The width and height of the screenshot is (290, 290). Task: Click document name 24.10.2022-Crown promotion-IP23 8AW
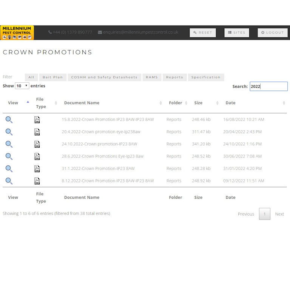[100, 144]
